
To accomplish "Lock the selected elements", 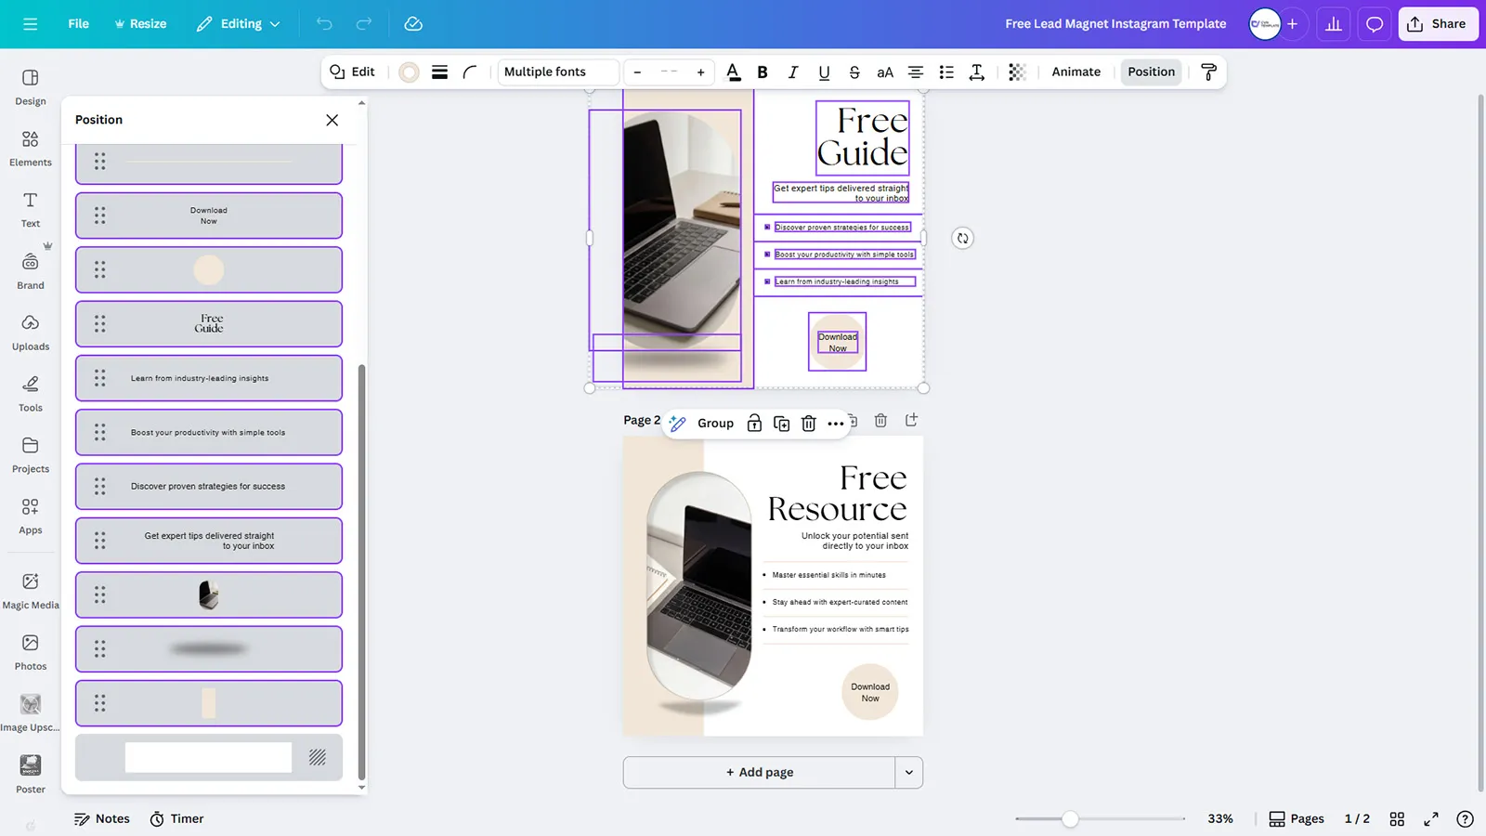I will click(754, 424).
